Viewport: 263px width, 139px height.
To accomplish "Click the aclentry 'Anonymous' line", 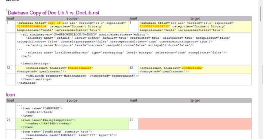I will click(x=110, y=45).
